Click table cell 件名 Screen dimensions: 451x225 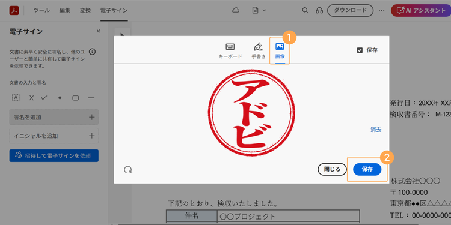tap(192, 215)
